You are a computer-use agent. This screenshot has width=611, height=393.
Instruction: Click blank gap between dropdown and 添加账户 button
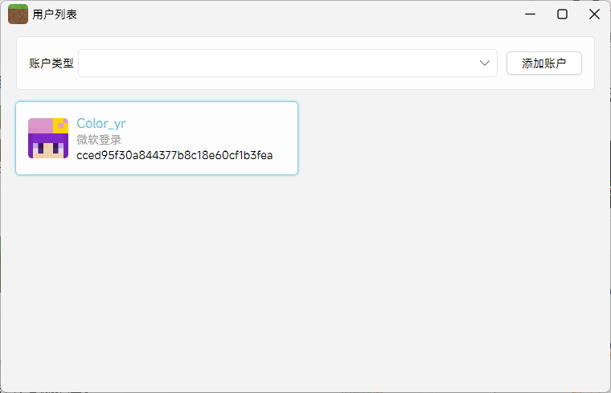click(x=502, y=63)
